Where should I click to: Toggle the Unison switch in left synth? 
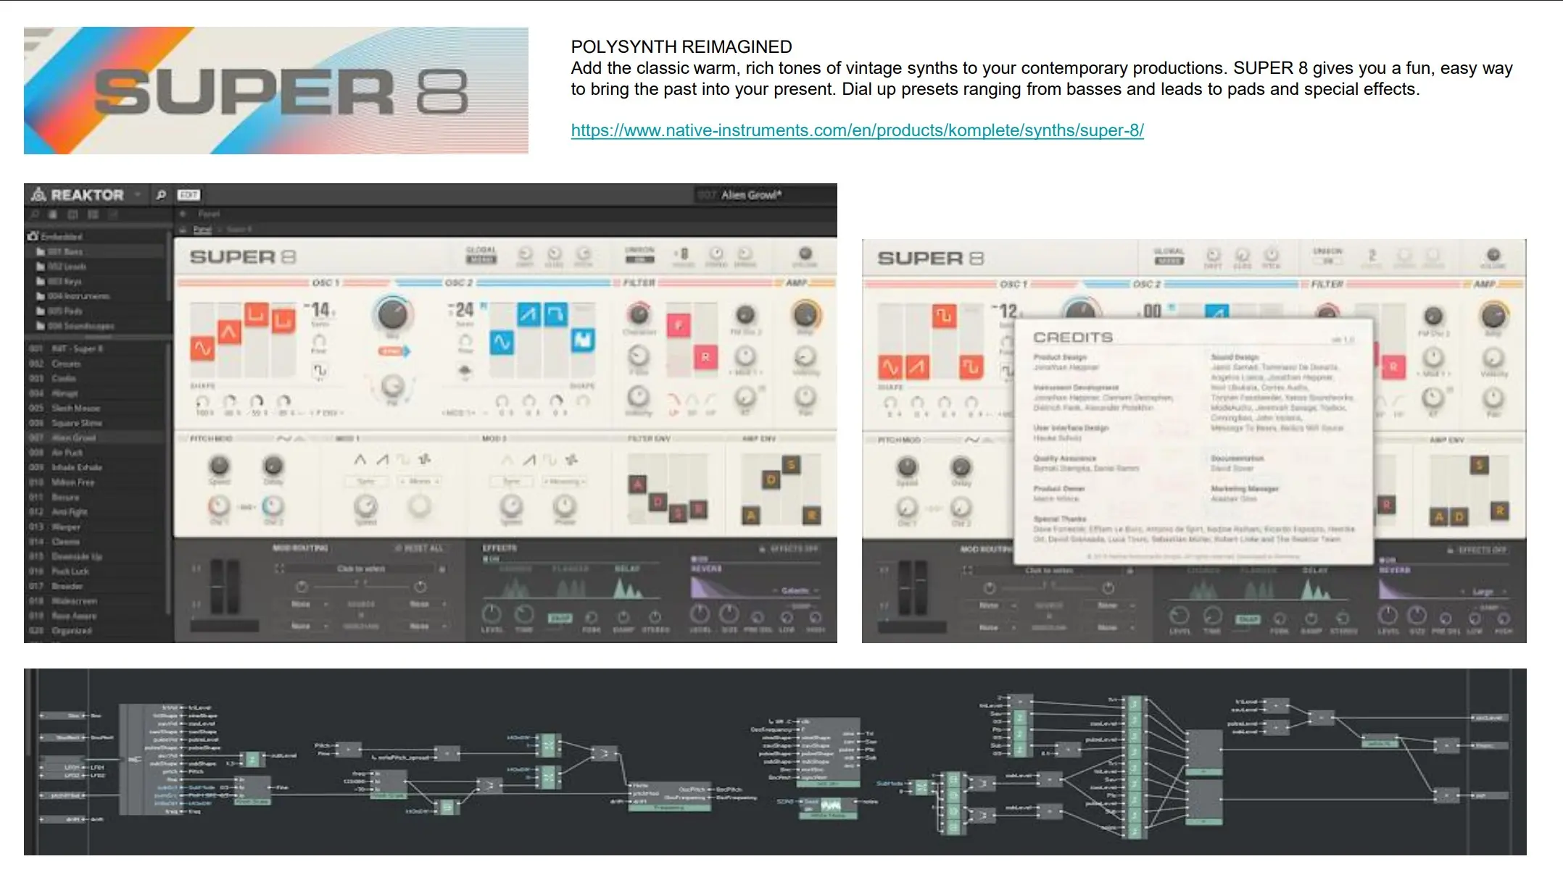[639, 259]
